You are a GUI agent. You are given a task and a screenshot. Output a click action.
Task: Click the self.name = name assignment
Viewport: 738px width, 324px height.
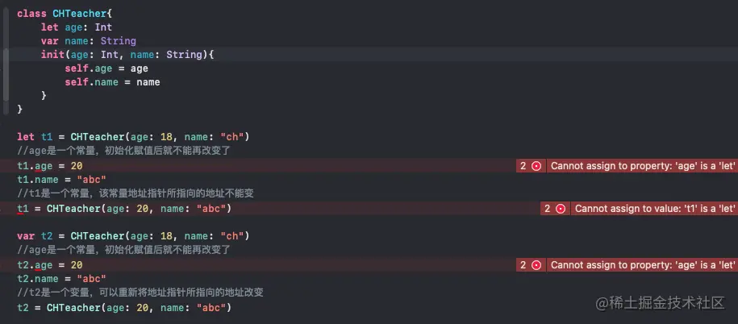(112, 82)
